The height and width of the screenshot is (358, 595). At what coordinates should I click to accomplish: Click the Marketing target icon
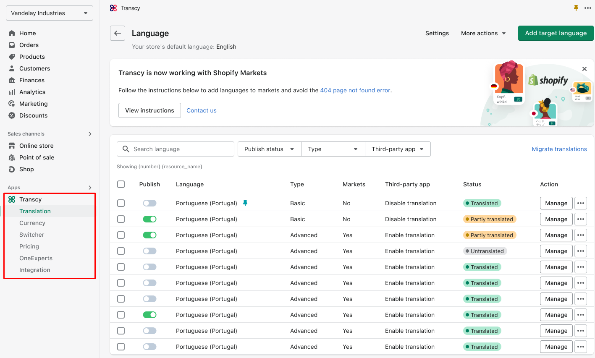12,104
